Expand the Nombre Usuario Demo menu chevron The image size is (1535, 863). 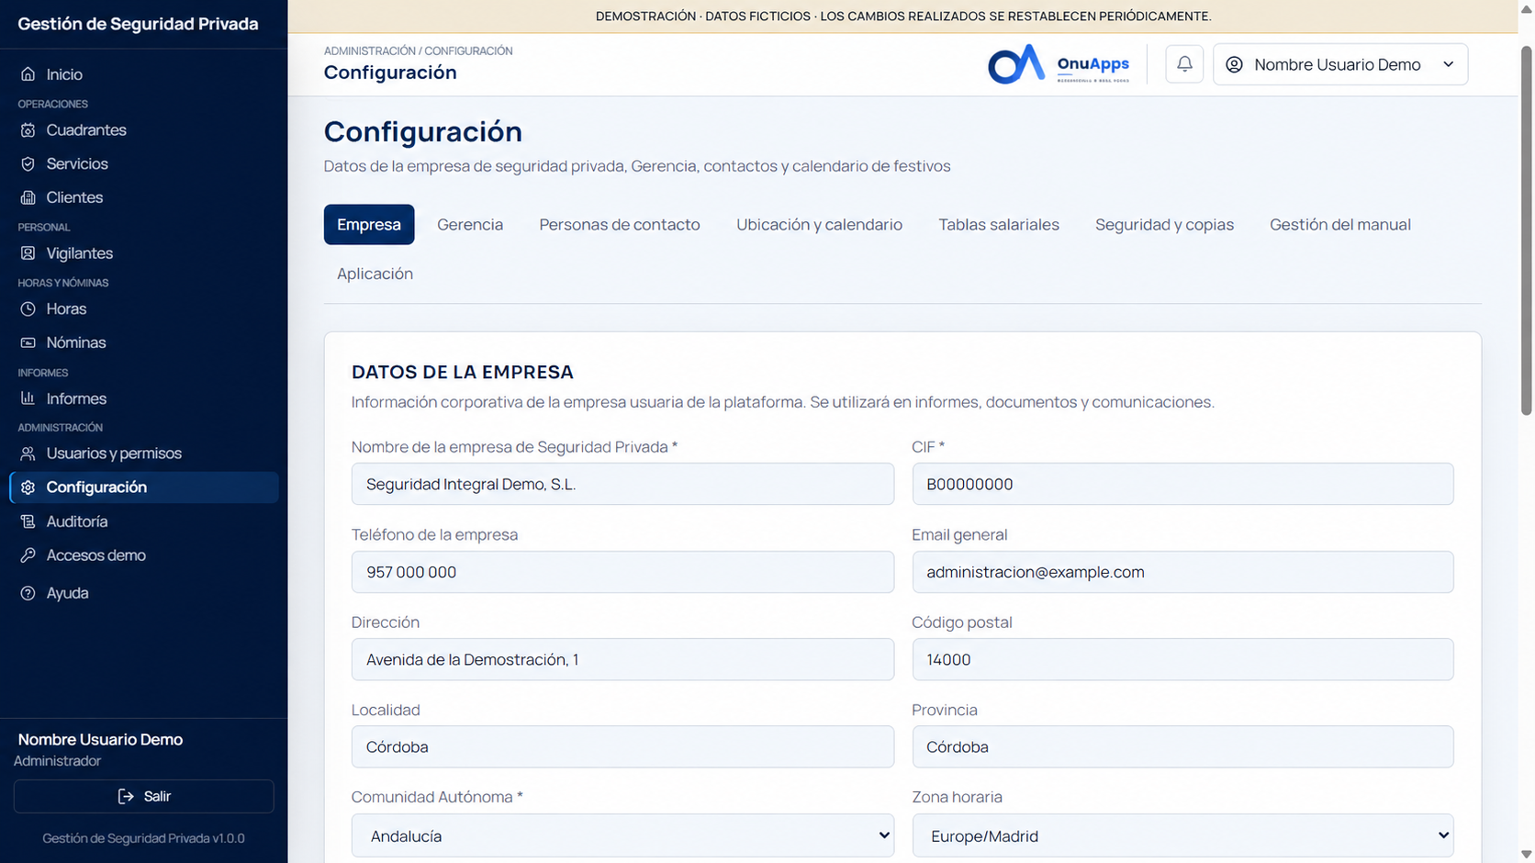tap(1449, 64)
